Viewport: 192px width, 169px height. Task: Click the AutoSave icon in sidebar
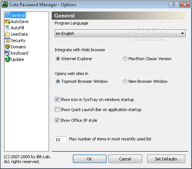pos(7,22)
